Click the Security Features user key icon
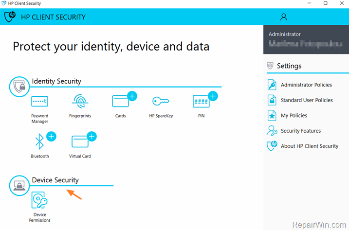 272,131
